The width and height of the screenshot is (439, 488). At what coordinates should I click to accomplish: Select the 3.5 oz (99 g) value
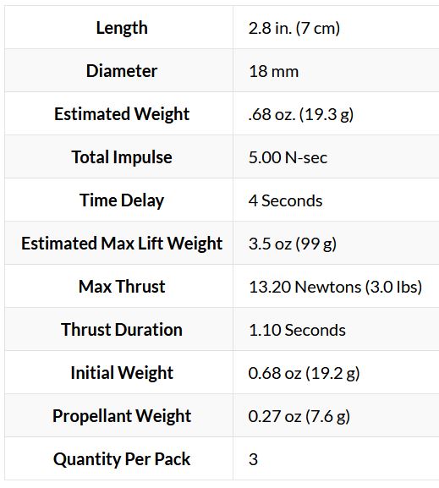(293, 244)
